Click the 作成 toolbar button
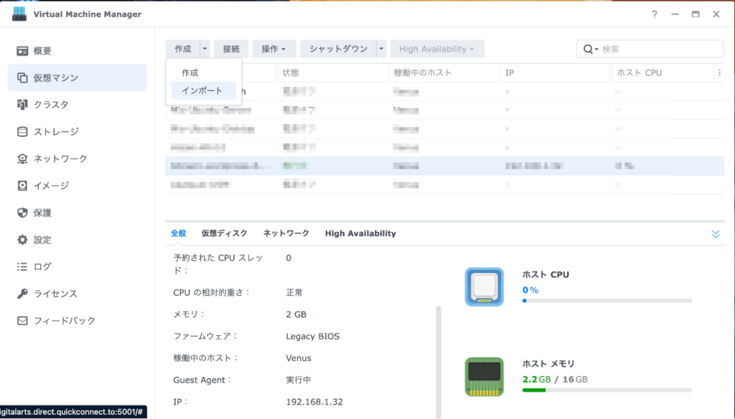735x419 pixels. (x=183, y=49)
